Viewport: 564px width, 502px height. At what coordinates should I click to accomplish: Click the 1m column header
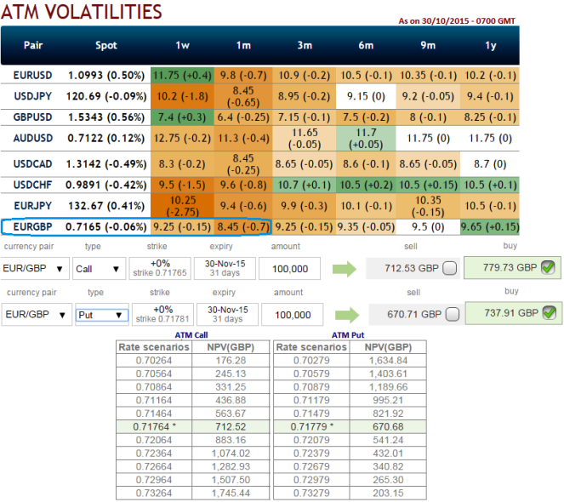tap(243, 45)
